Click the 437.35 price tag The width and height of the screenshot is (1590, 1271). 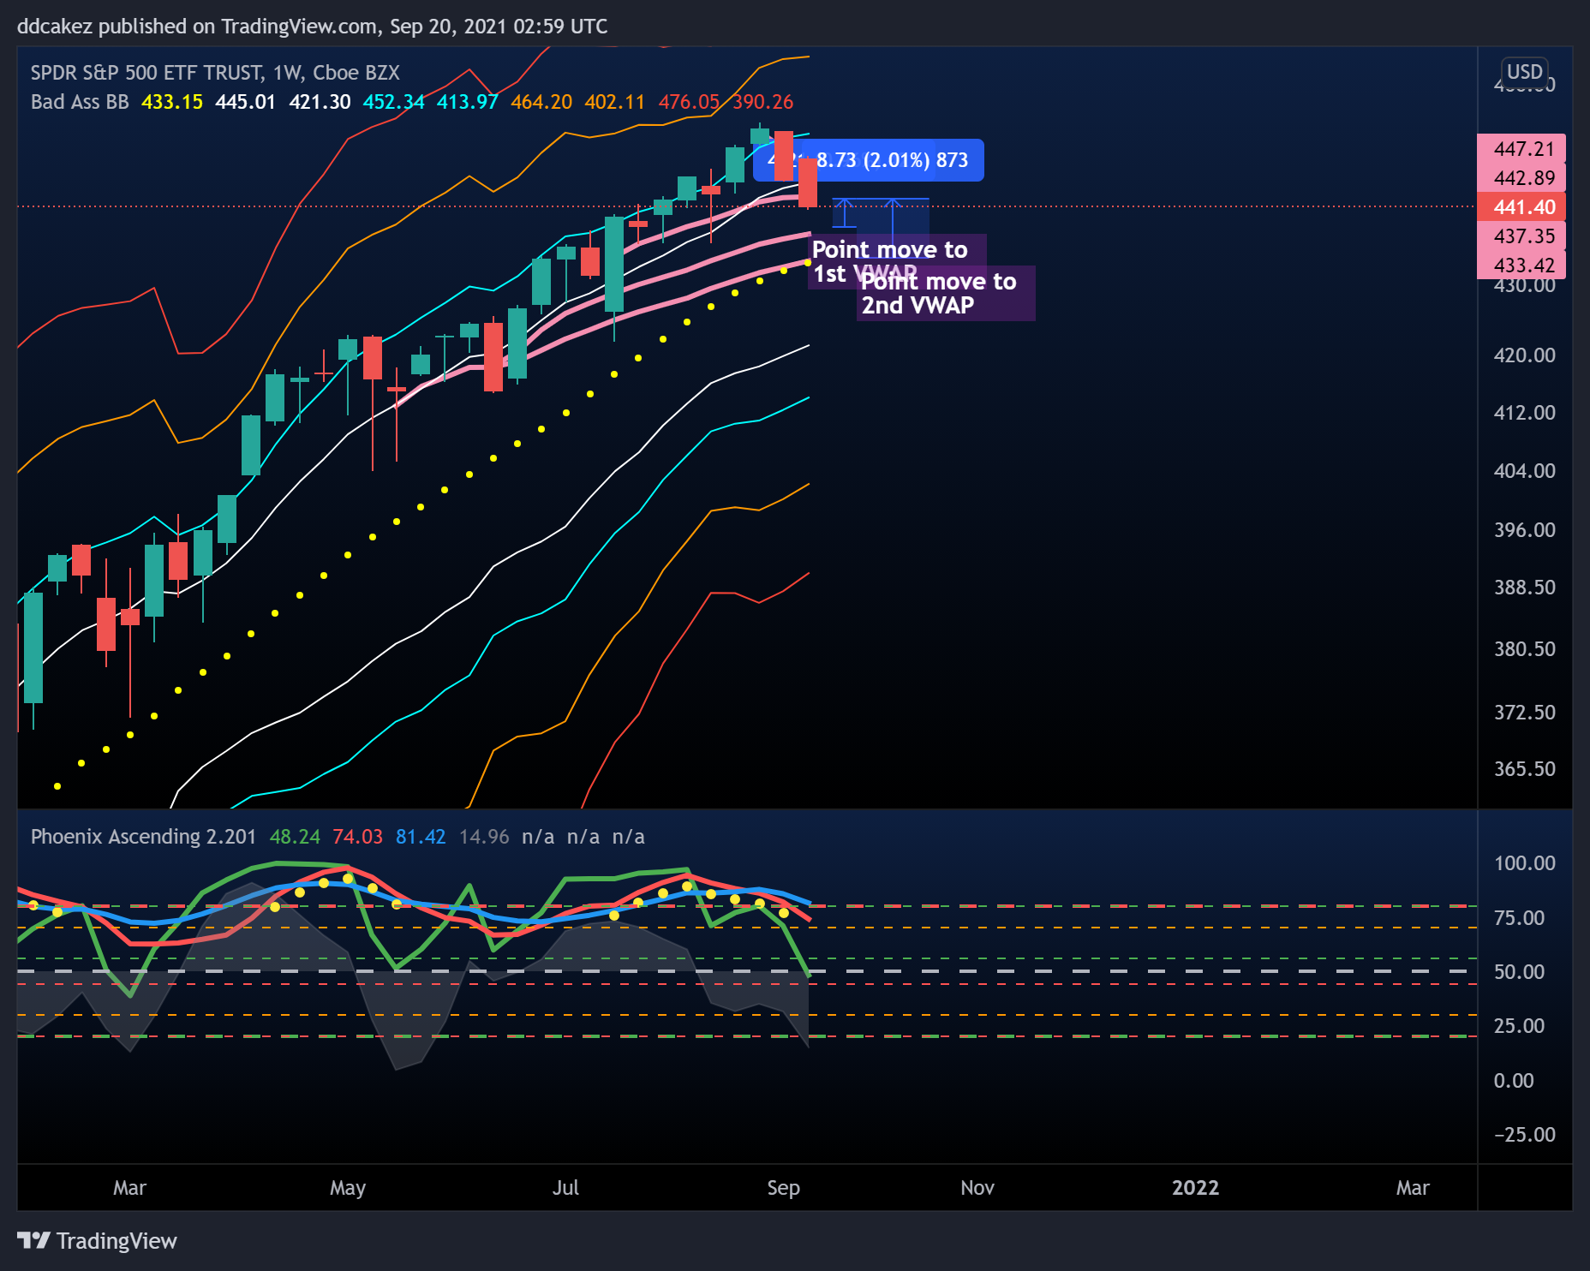tap(1521, 236)
